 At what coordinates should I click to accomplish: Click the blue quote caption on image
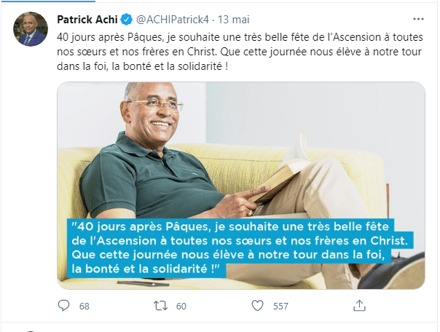[x=240, y=248]
